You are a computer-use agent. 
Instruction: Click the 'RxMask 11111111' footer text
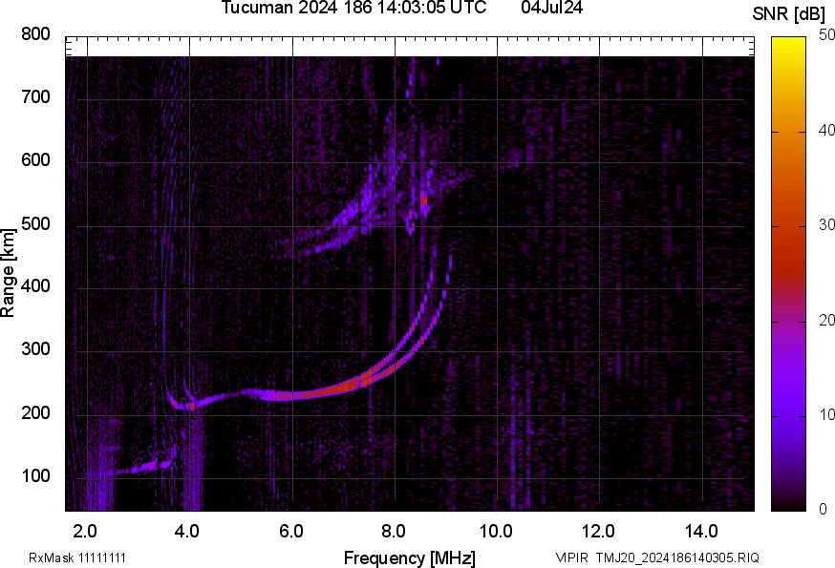[77, 557]
